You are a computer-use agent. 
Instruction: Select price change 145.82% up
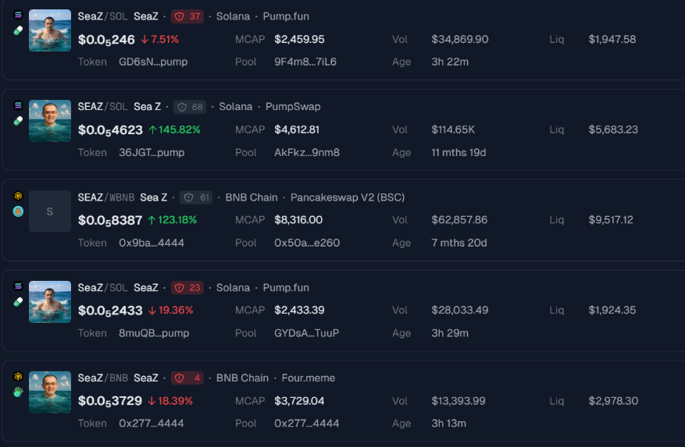[x=175, y=129]
